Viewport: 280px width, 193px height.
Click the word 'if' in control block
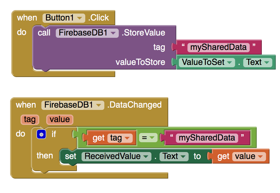(x=54, y=134)
